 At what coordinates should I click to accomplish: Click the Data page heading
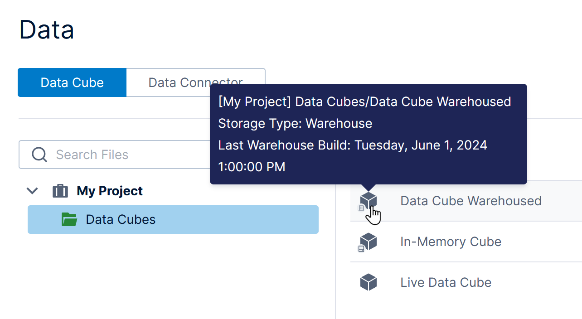coord(47,29)
